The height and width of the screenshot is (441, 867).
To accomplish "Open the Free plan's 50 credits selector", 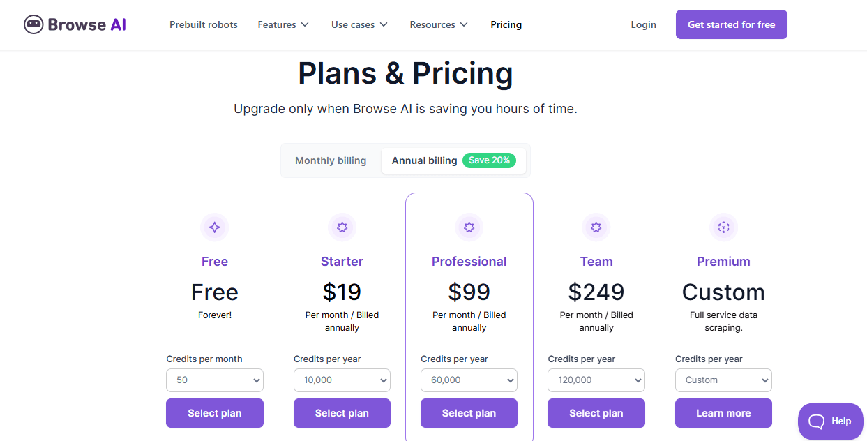I will pos(214,380).
